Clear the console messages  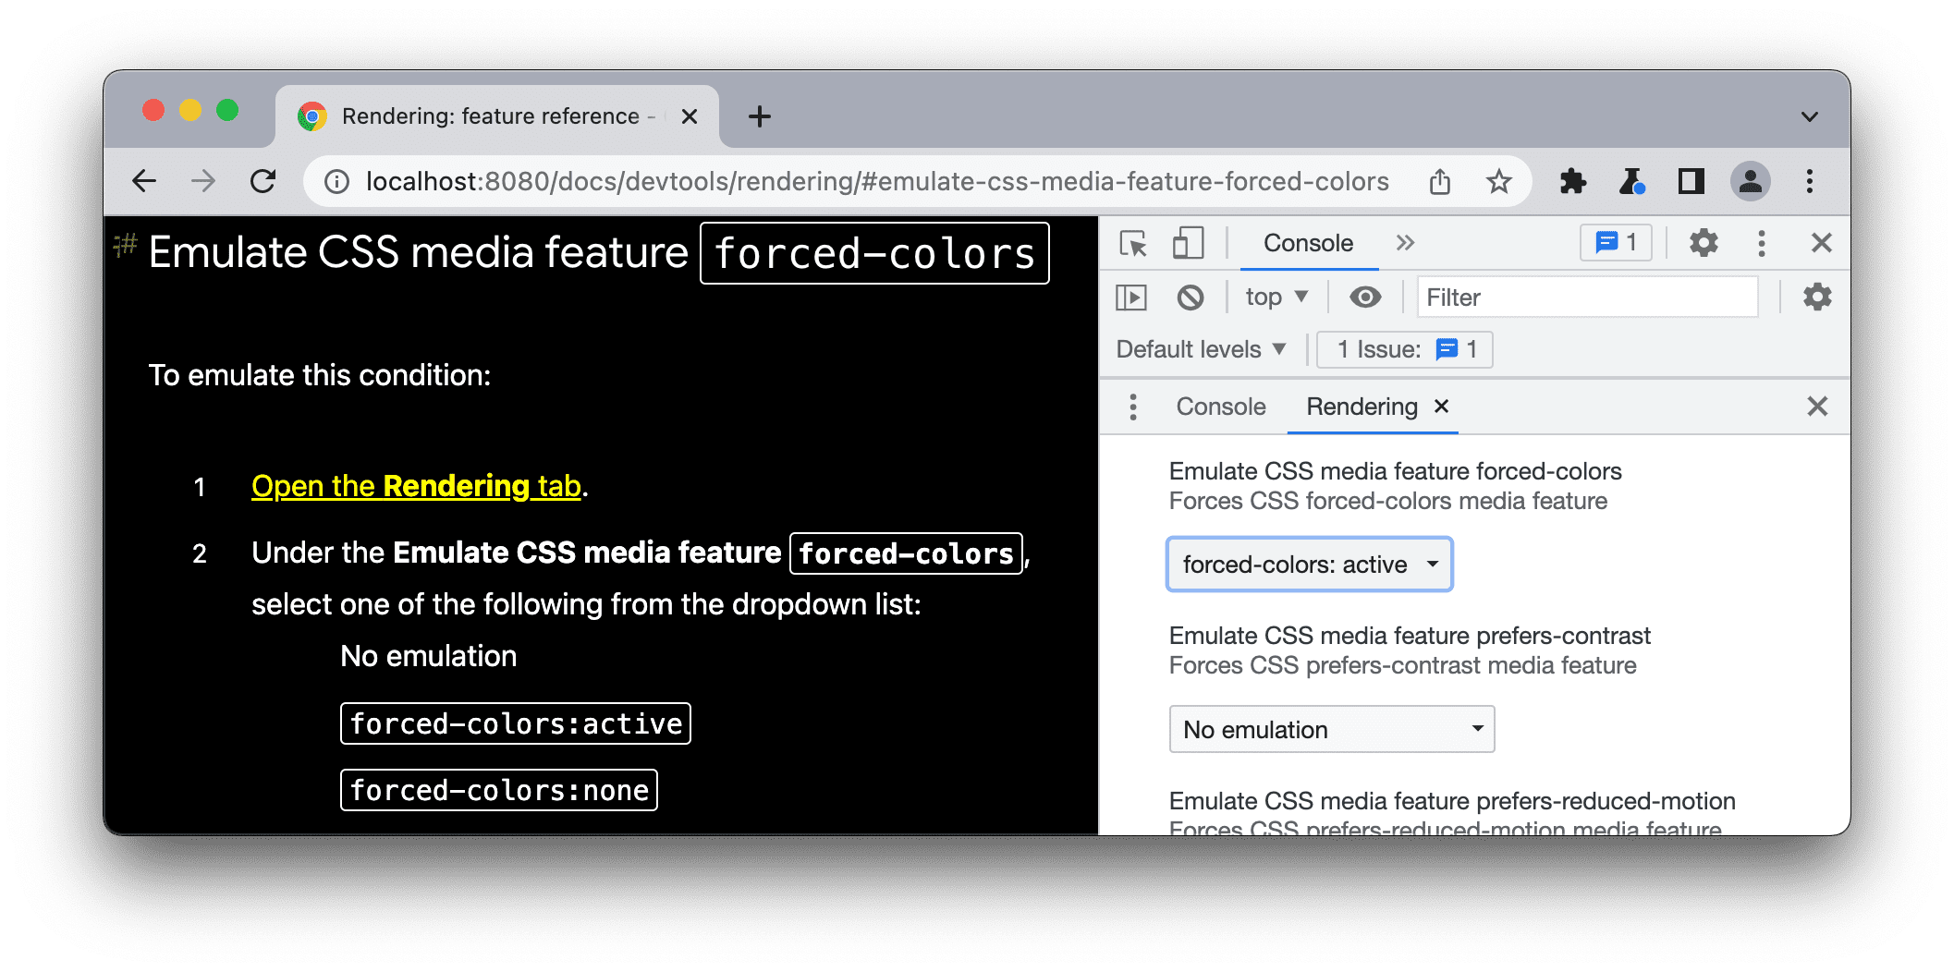(x=1190, y=297)
